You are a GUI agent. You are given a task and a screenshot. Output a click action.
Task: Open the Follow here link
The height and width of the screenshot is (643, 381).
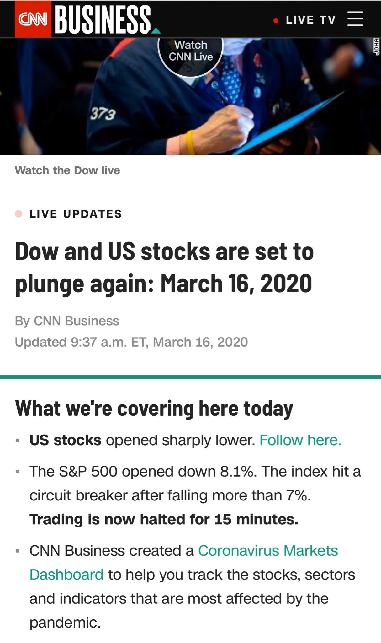(x=300, y=440)
